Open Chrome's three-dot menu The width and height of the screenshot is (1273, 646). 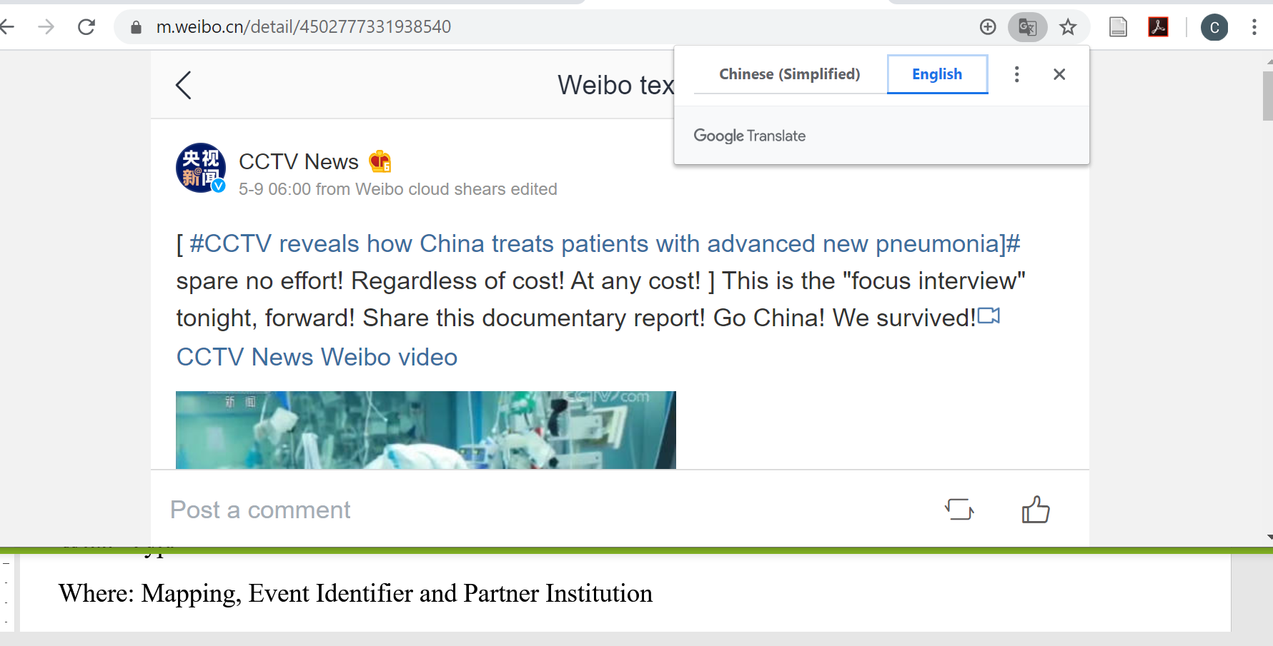pos(1254,27)
